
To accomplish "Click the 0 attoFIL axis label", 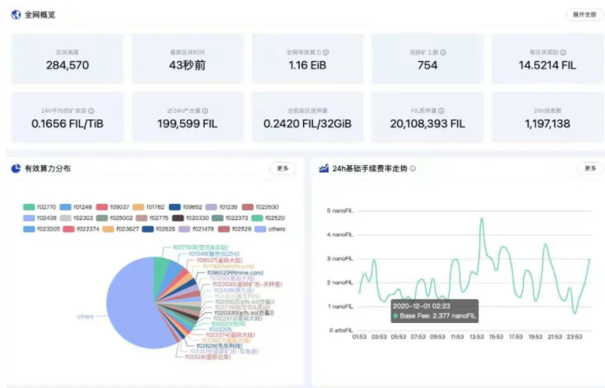I will [x=341, y=330].
